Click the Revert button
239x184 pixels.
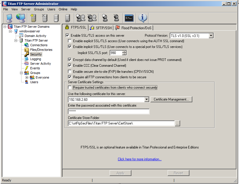click(x=178, y=173)
